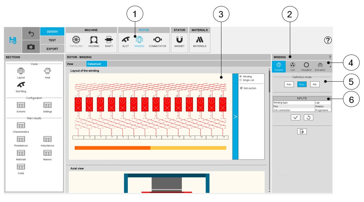The width and height of the screenshot is (364, 202).
Task: Switch to the DESIGN tab
Action: pyautogui.click(x=52, y=31)
